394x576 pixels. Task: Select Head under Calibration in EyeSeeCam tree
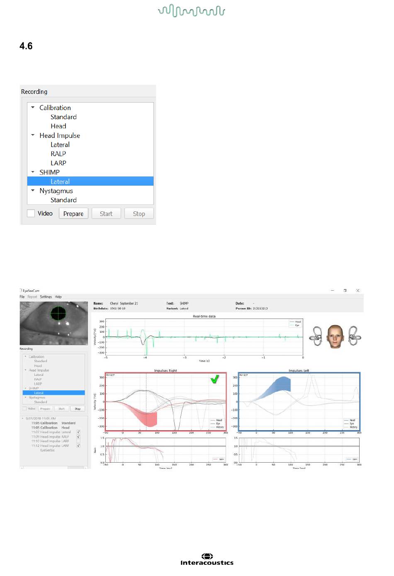coord(38,365)
